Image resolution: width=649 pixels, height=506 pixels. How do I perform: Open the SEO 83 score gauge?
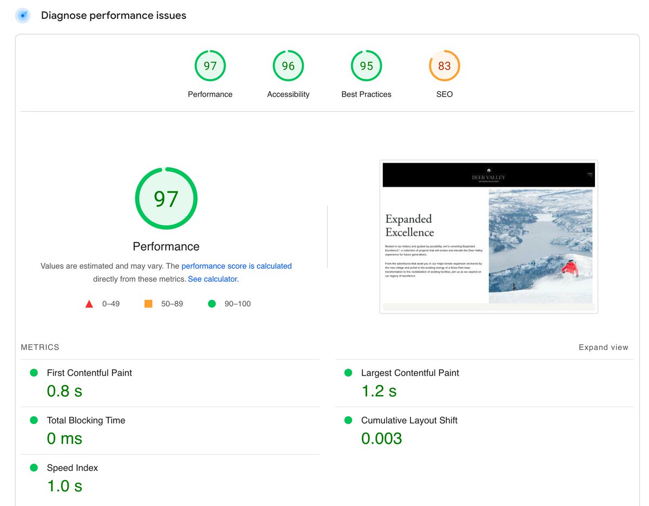(445, 66)
